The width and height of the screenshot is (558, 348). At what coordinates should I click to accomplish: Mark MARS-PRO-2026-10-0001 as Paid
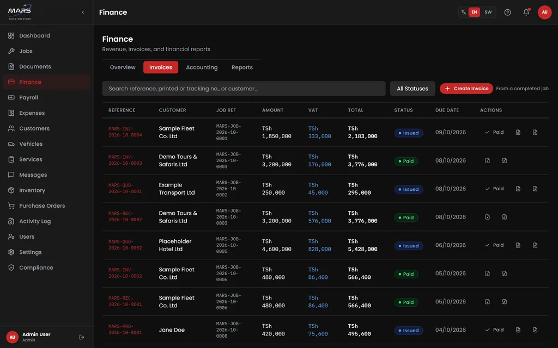[x=494, y=330]
